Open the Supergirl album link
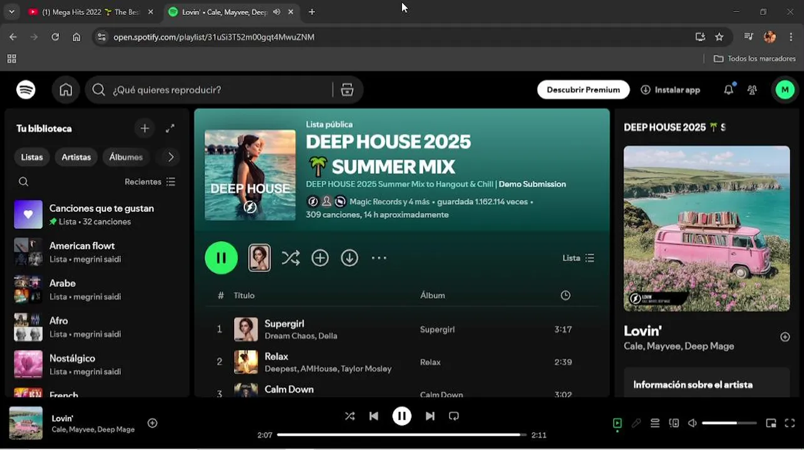This screenshot has width=804, height=450. [437, 329]
